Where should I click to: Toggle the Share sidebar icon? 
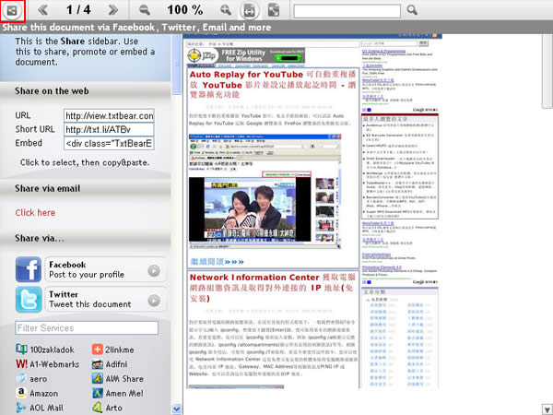point(12,9)
